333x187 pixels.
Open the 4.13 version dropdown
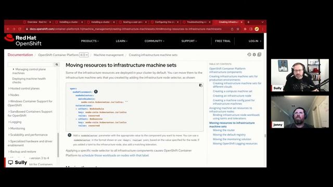(84, 55)
